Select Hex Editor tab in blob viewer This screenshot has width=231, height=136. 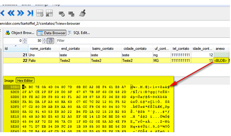point(25,81)
